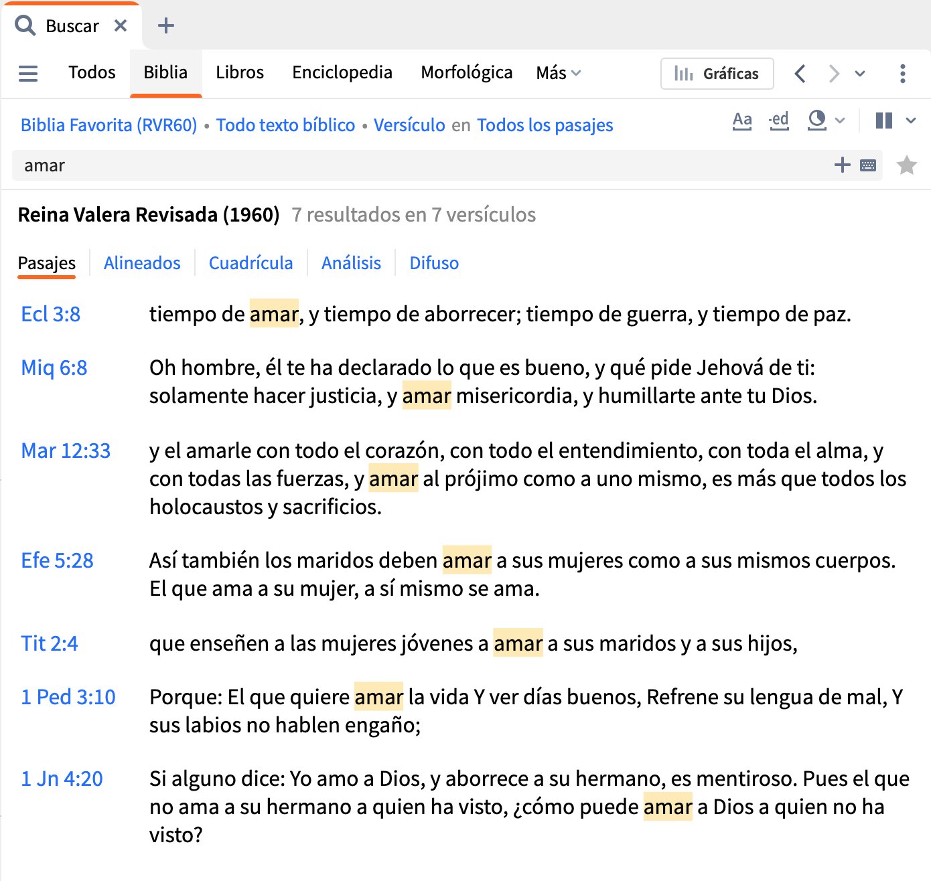Close the Buscar tab
This screenshot has width=931, height=881.
tap(121, 25)
